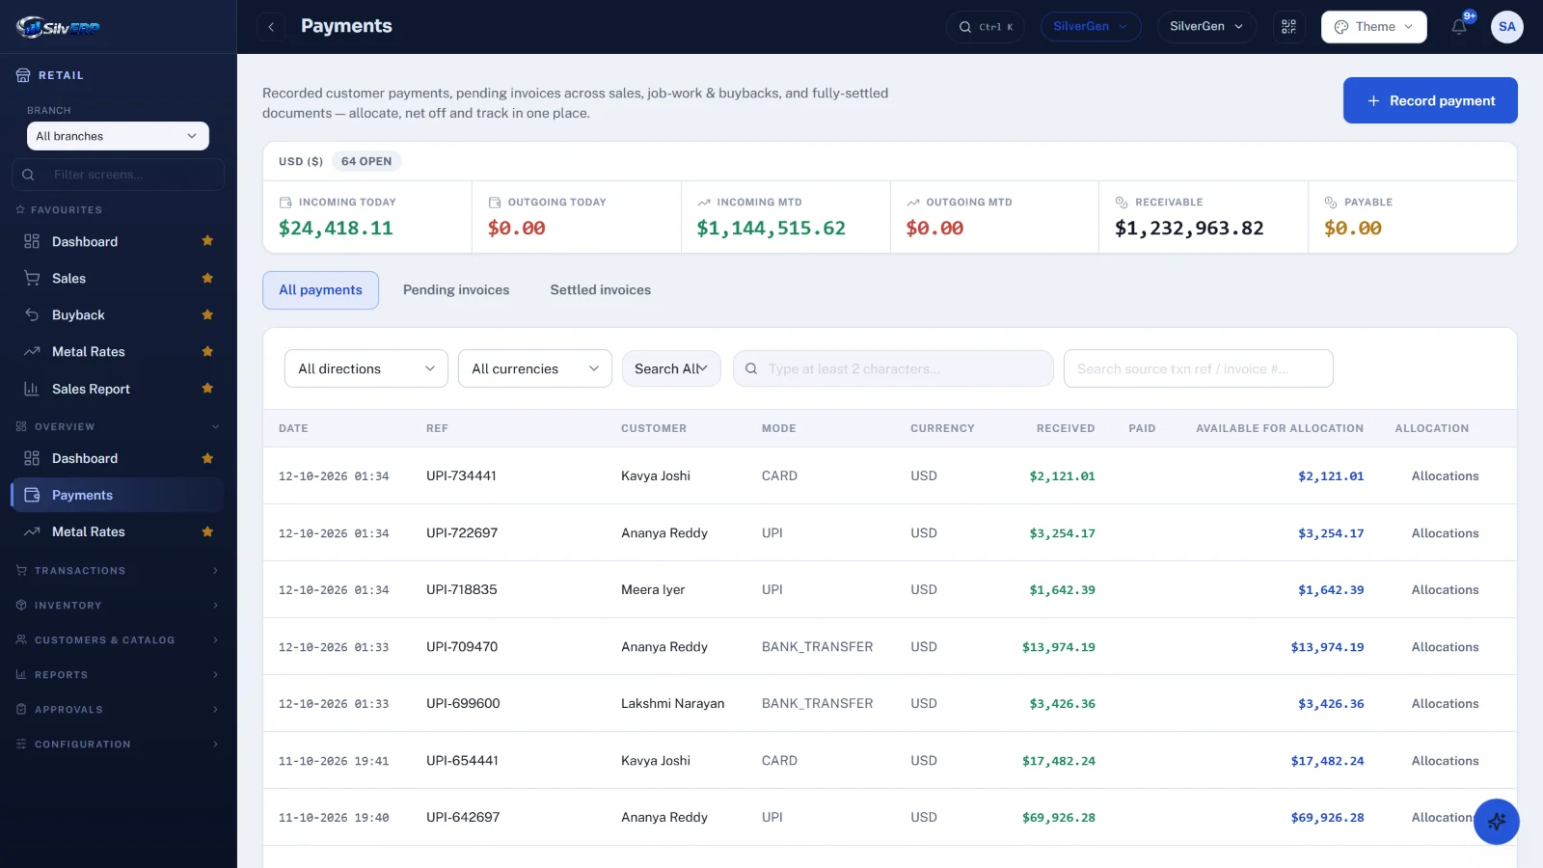Viewport: 1543px width, 868px height.
Task: Open Allocations for UPI-654441
Action: [x=1445, y=761]
